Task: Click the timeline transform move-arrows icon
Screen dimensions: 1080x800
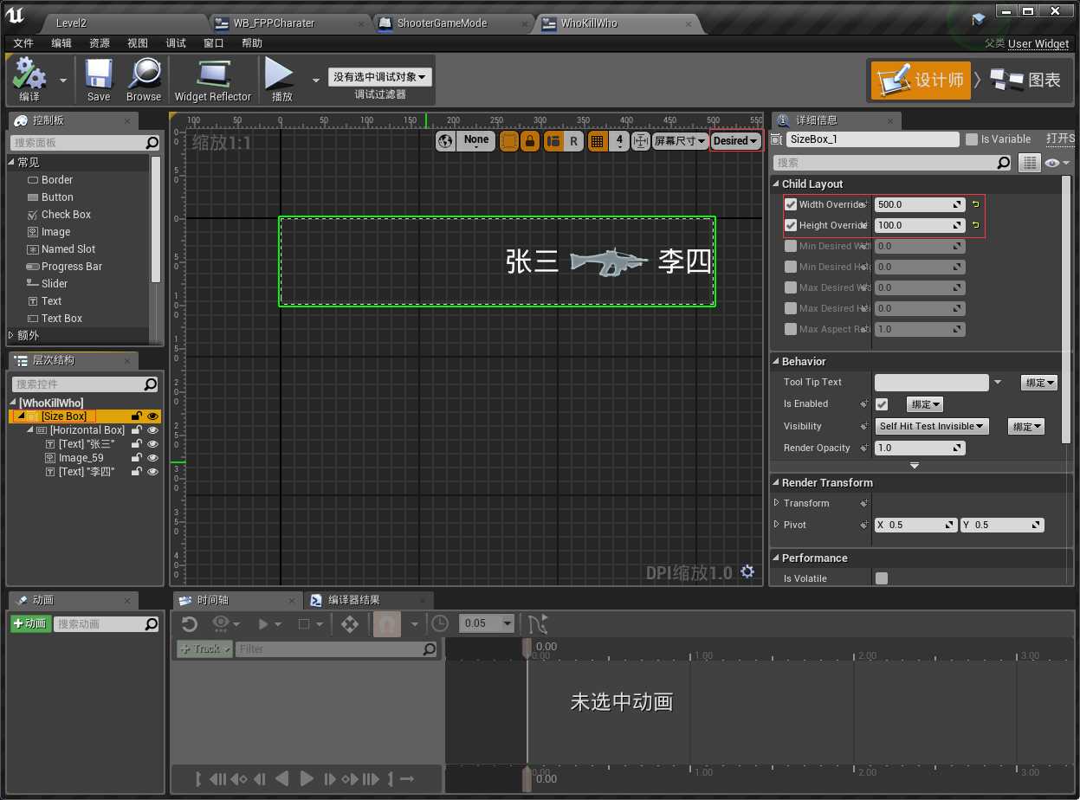Action: [350, 623]
